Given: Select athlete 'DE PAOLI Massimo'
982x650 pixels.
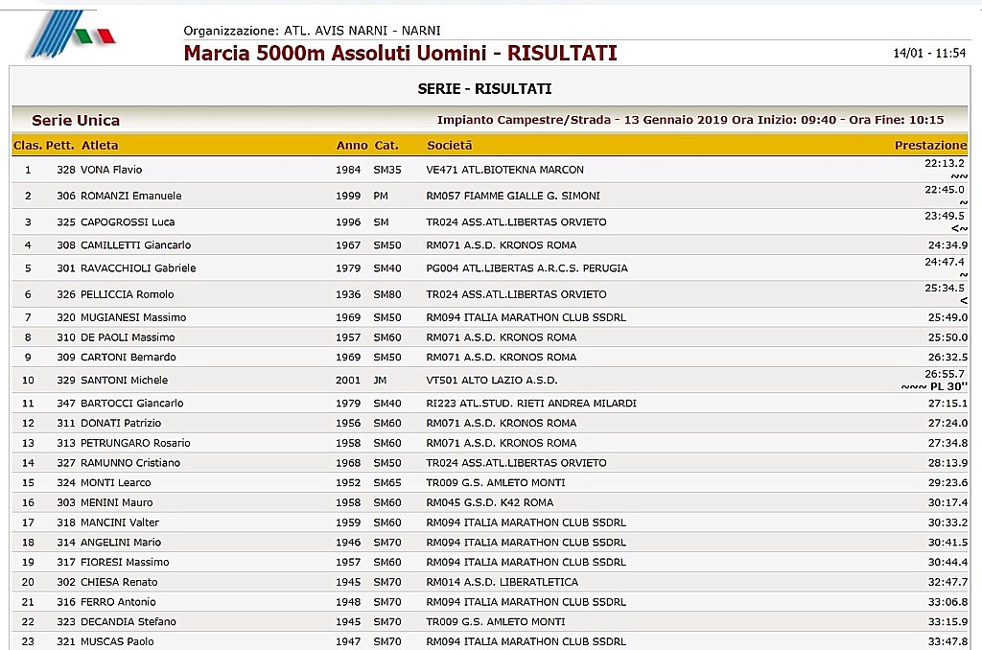Looking at the screenshot, I should (x=128, y=337).
